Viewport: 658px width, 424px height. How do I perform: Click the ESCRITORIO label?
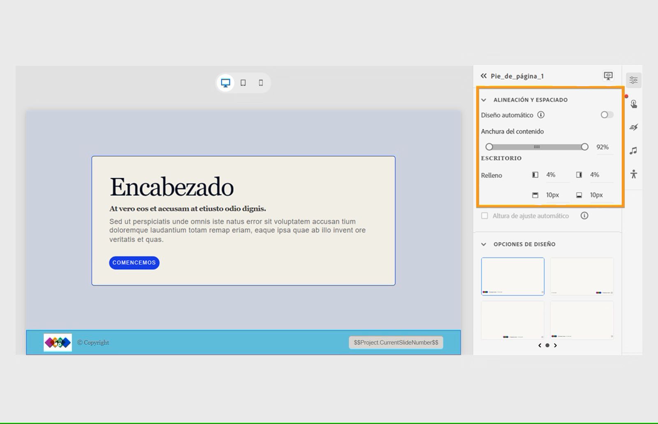501,158
